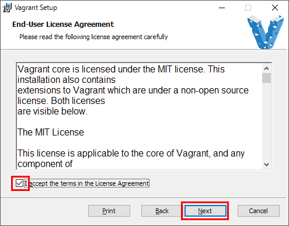Image resolution: width=289 pixels, height=226 pixels.
Task: Proceed with the Next button
Action: pyautogui.click(x=205, y=211)
